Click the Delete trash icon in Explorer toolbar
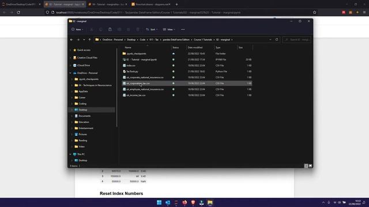The width and height of the screenshot is (369, 207). click(x=138, y=29)
